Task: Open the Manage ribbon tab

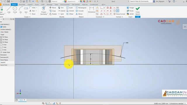Action: click(49, 5)
